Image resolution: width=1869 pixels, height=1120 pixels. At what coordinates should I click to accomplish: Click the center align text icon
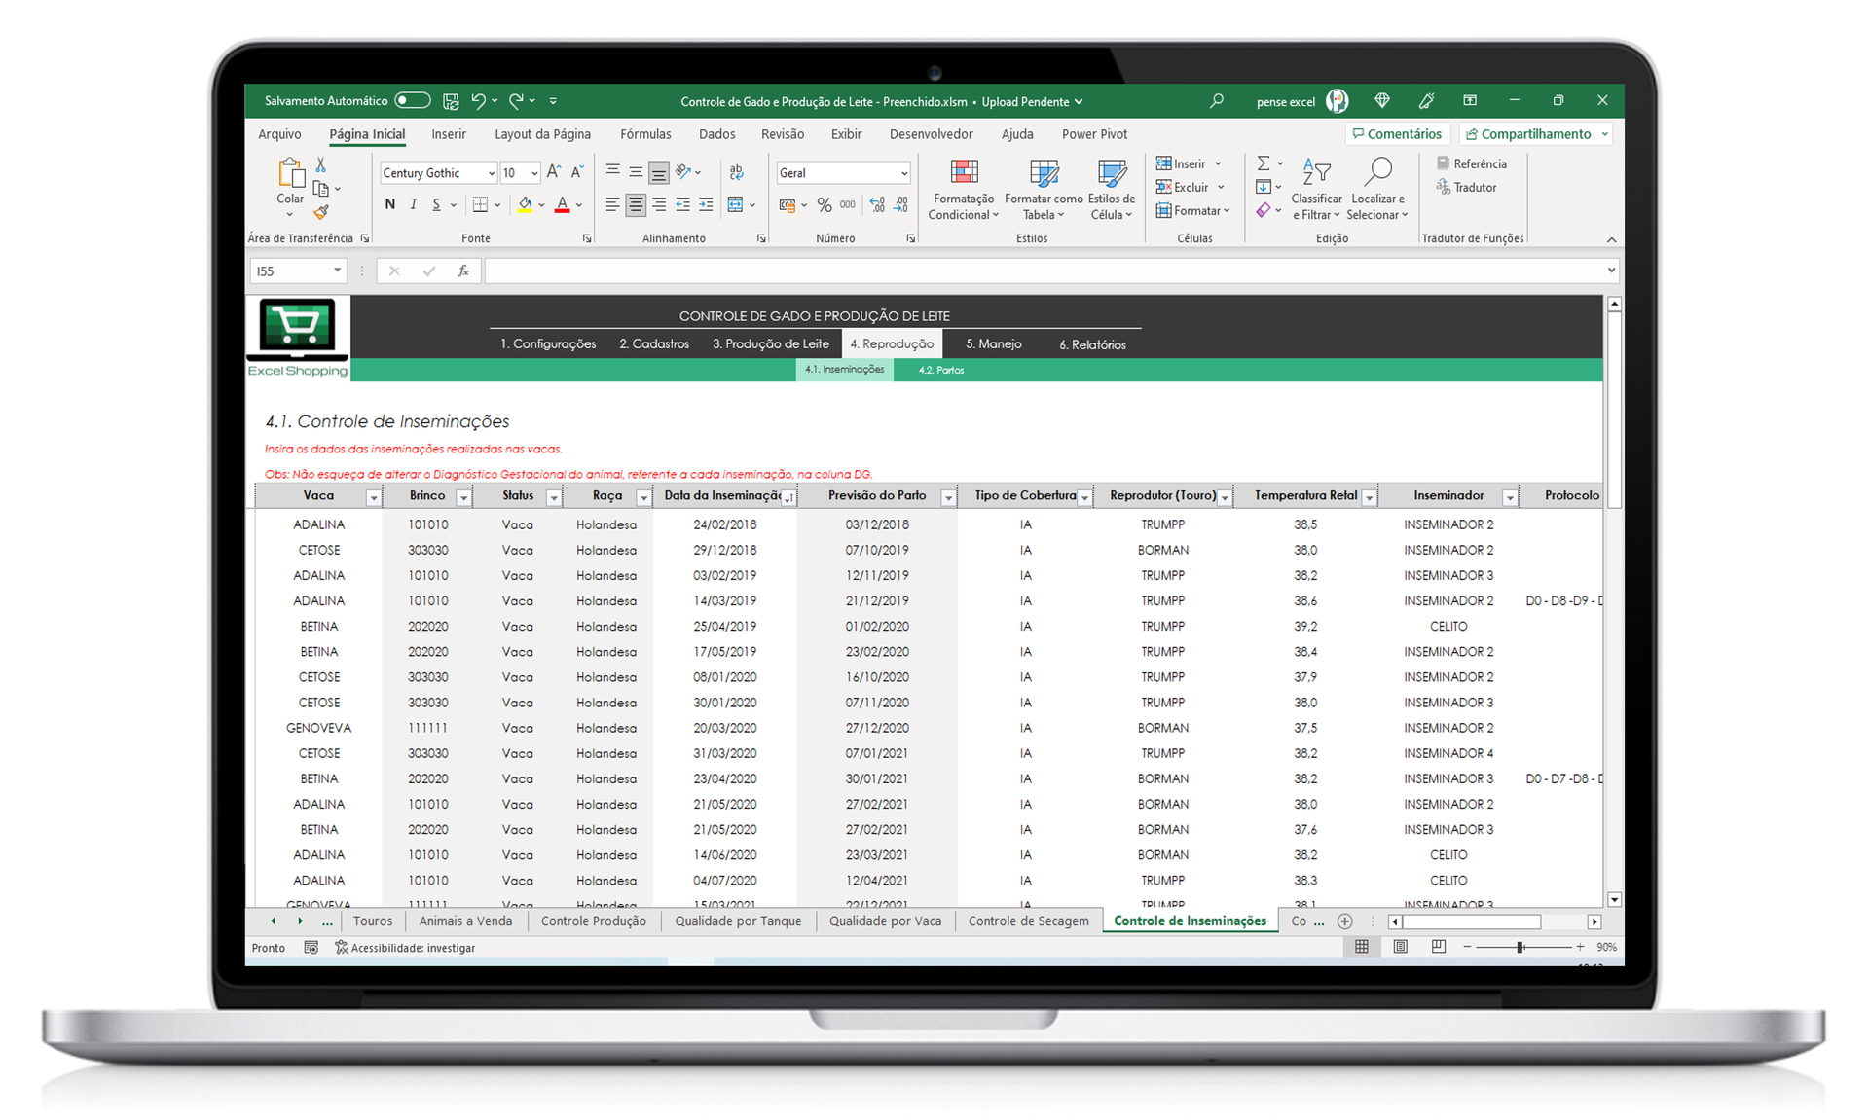[636, 204]
